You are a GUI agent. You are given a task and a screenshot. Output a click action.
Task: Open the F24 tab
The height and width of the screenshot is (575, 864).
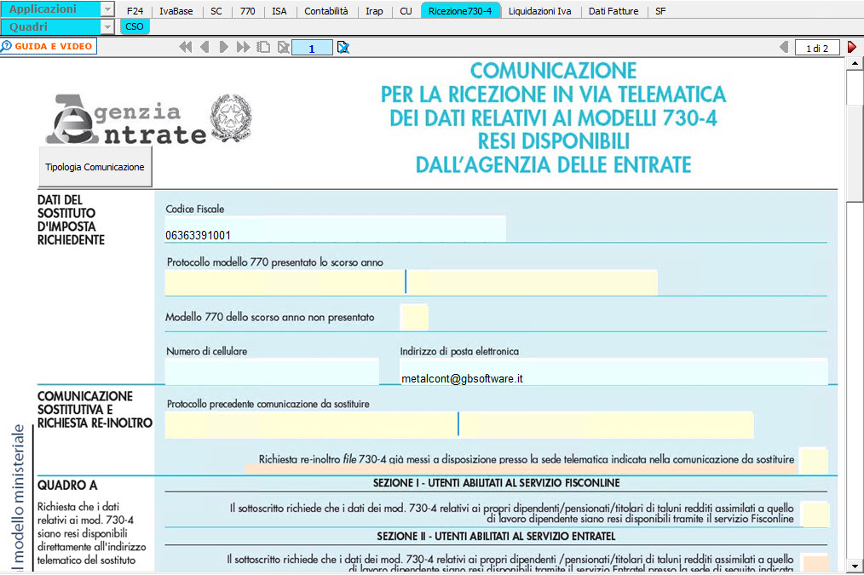tap(135, 11)
